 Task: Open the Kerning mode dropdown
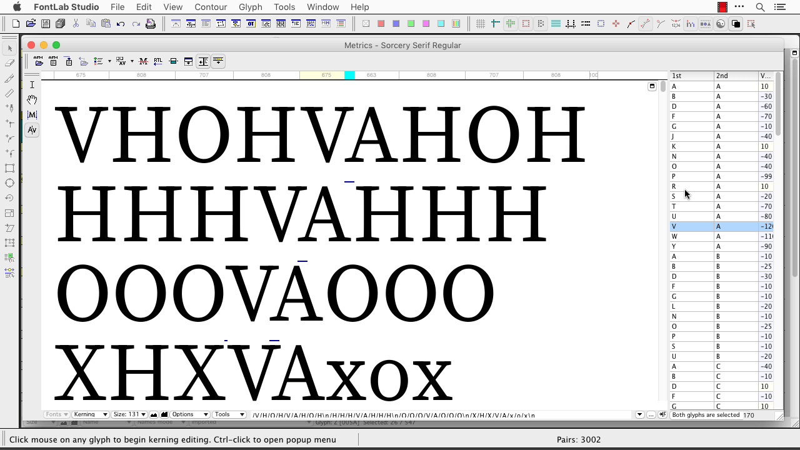91,414
